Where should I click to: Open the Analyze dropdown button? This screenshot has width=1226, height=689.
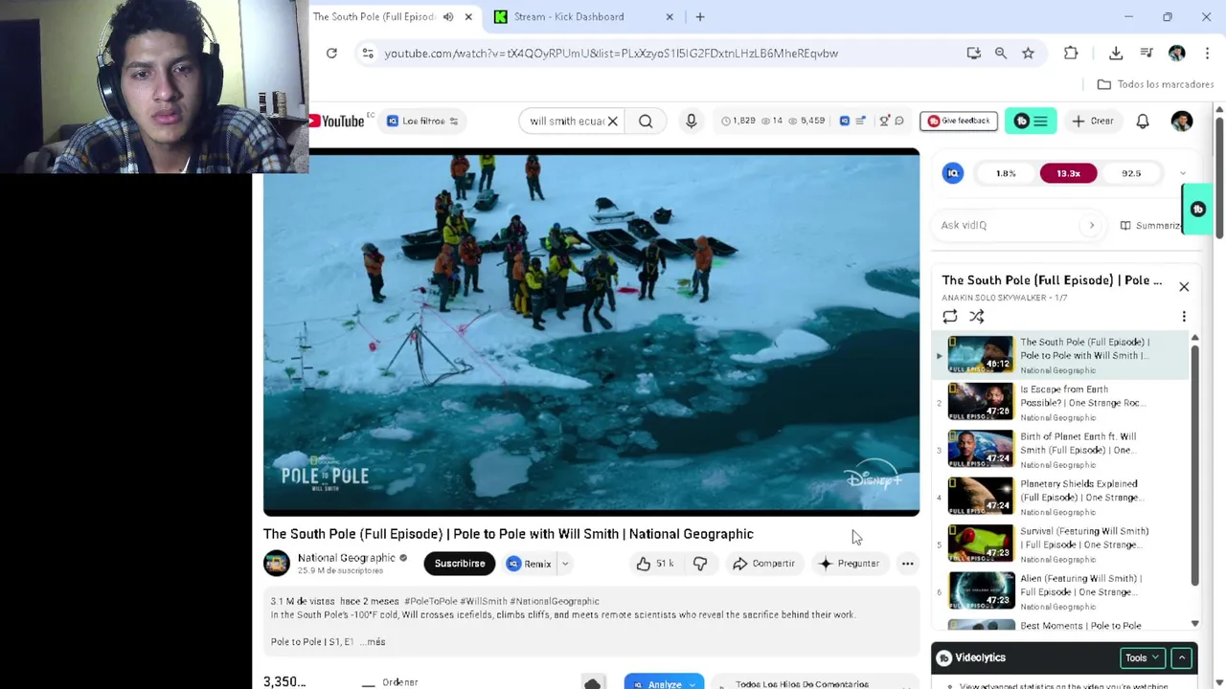coord(664,683)
